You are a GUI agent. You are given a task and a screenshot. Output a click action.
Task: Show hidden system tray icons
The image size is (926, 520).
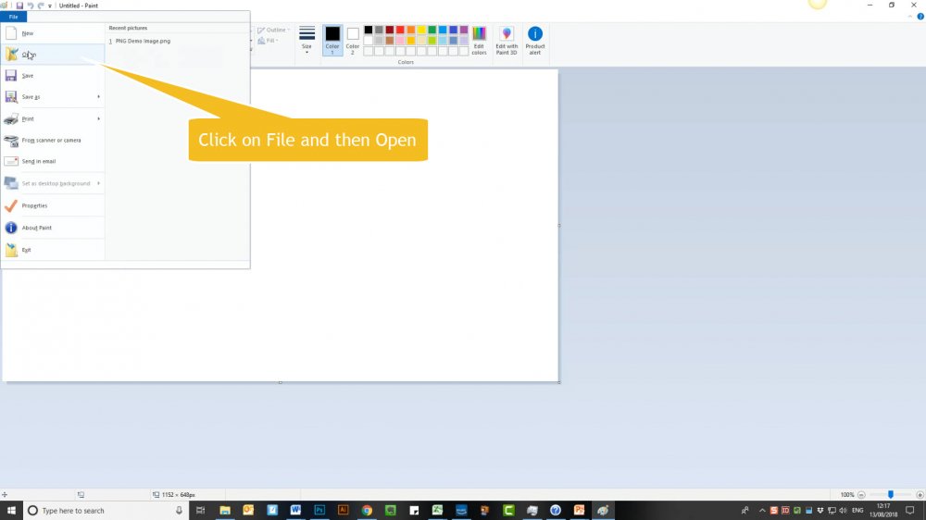pyautogui.click(x=762, y=511)
